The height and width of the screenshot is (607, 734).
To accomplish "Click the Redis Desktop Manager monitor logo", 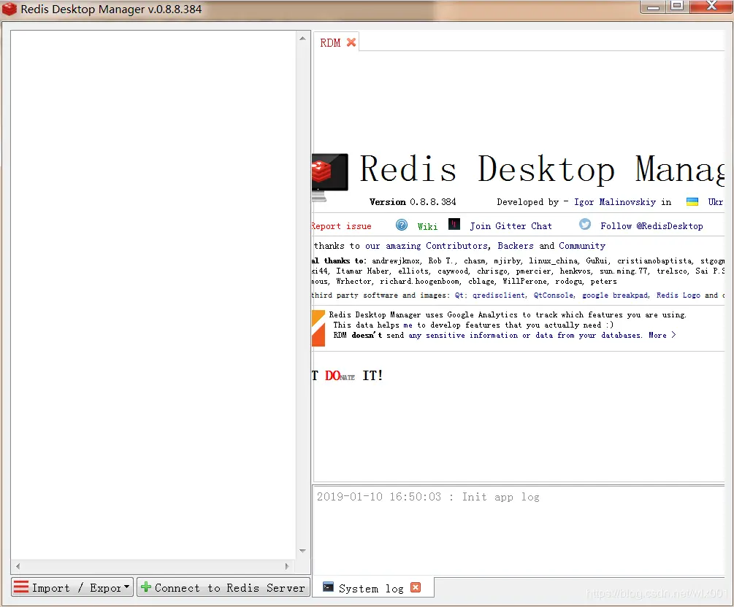I will point(330,178).
